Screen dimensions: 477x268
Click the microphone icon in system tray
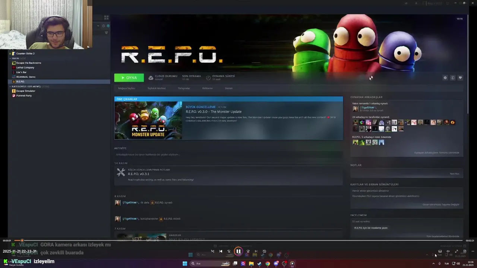[x=439, y=264]
